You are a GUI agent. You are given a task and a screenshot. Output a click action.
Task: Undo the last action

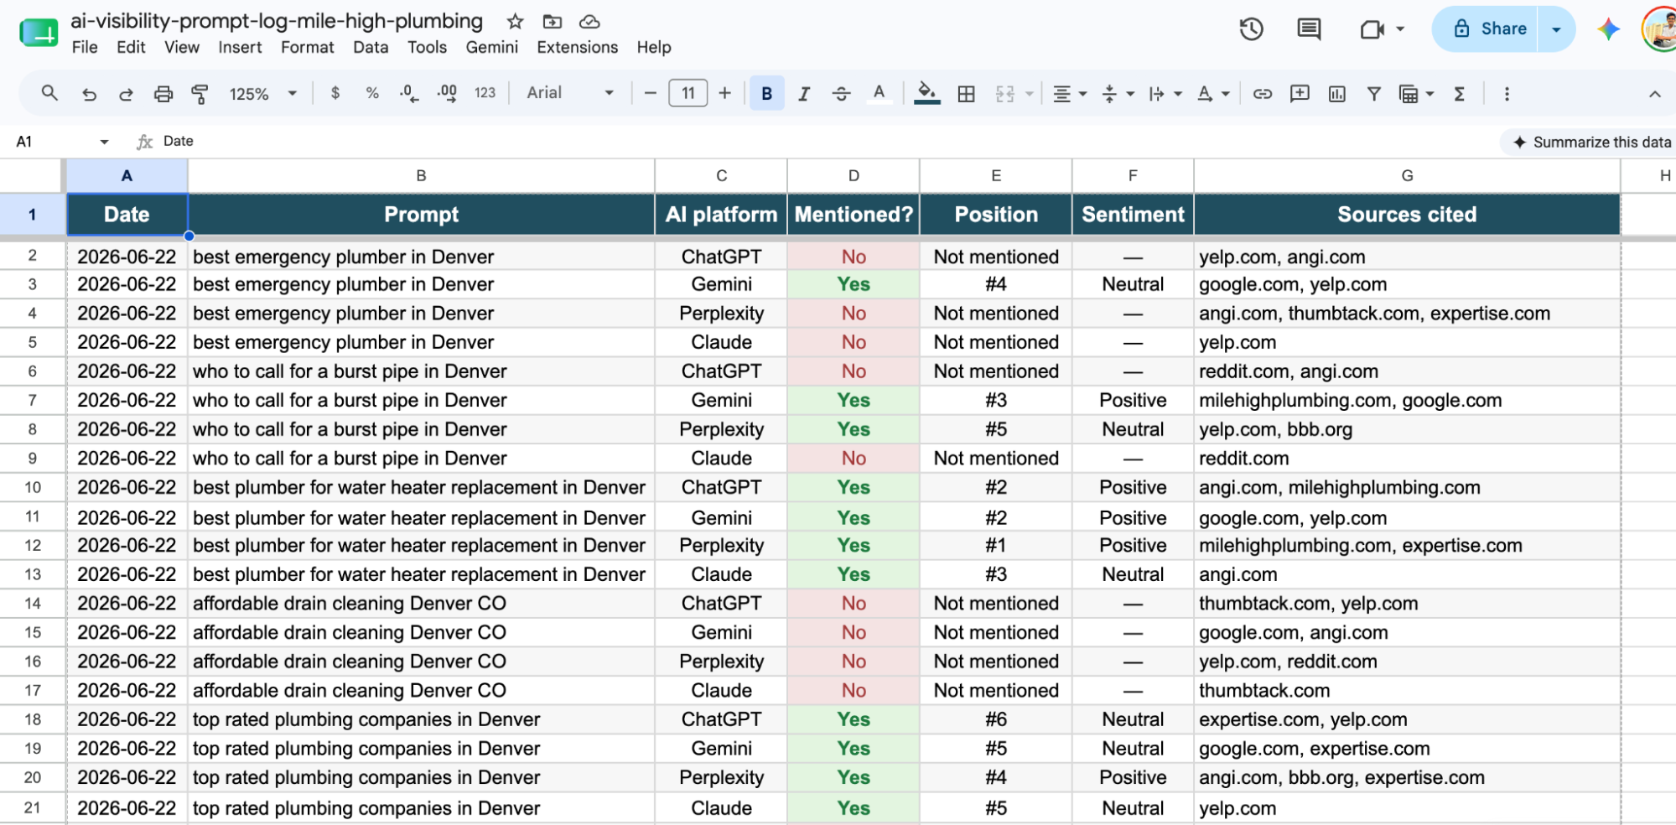point(89,93)
